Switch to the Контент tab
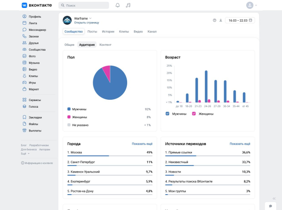The image size is (282, 210). pos(105,45)
